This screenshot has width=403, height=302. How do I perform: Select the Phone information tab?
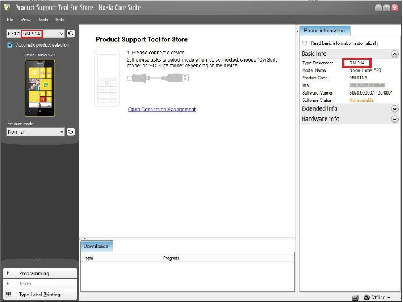pos(325,31)
